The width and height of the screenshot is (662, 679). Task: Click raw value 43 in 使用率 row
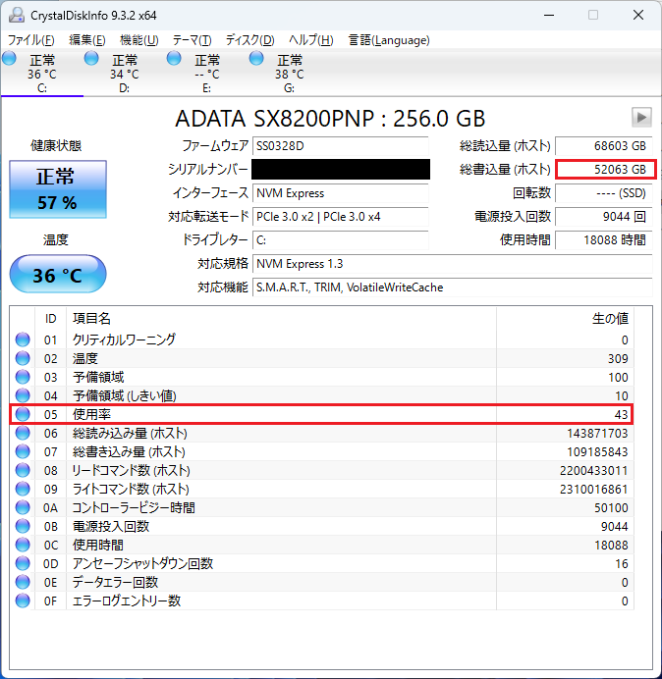click(x=622, y=414)
